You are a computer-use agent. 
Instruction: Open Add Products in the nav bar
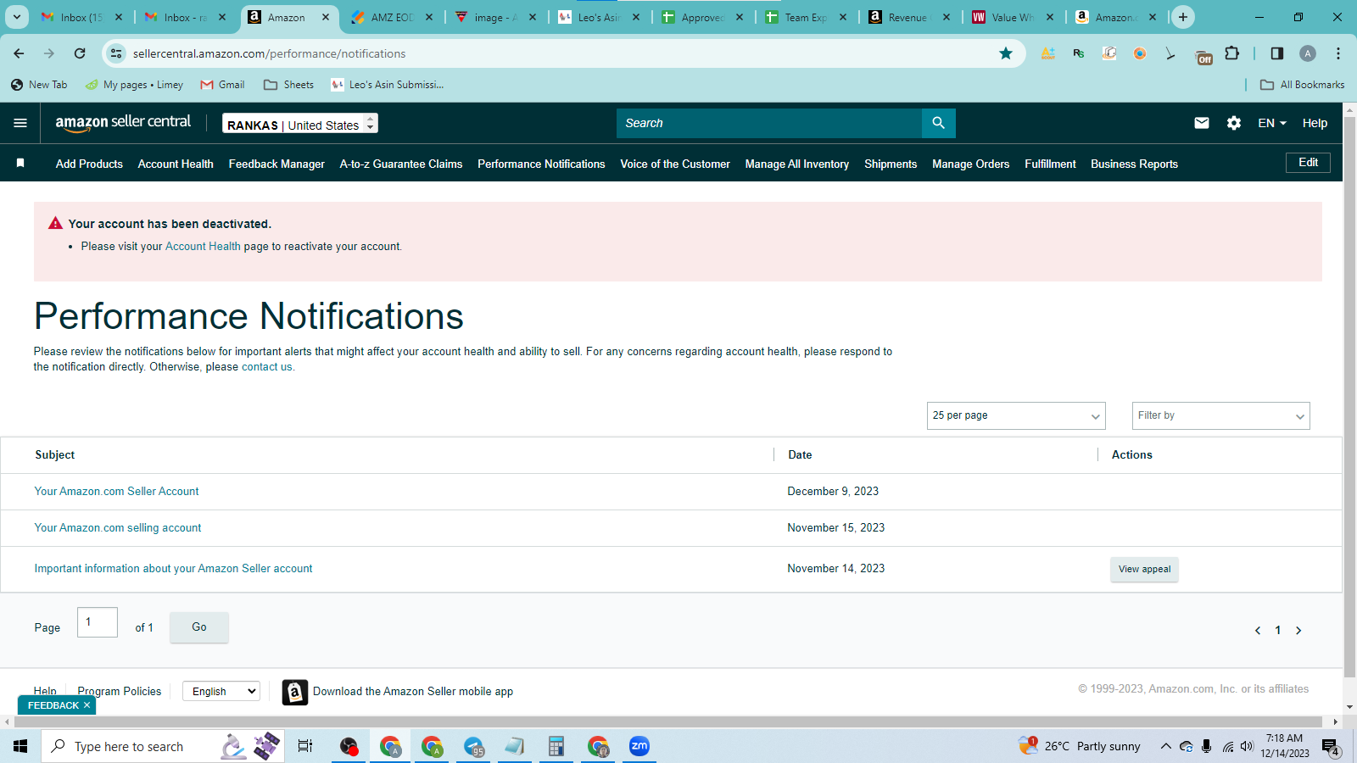[x=89, y=164]
